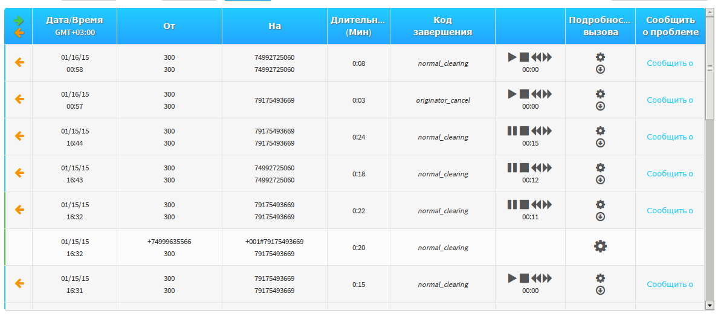Image resolution: width=721 pixels, height=325 pixels.
Task: Sort by the Длительн... (Мин) column header
Action: click(x=358, y=26)
